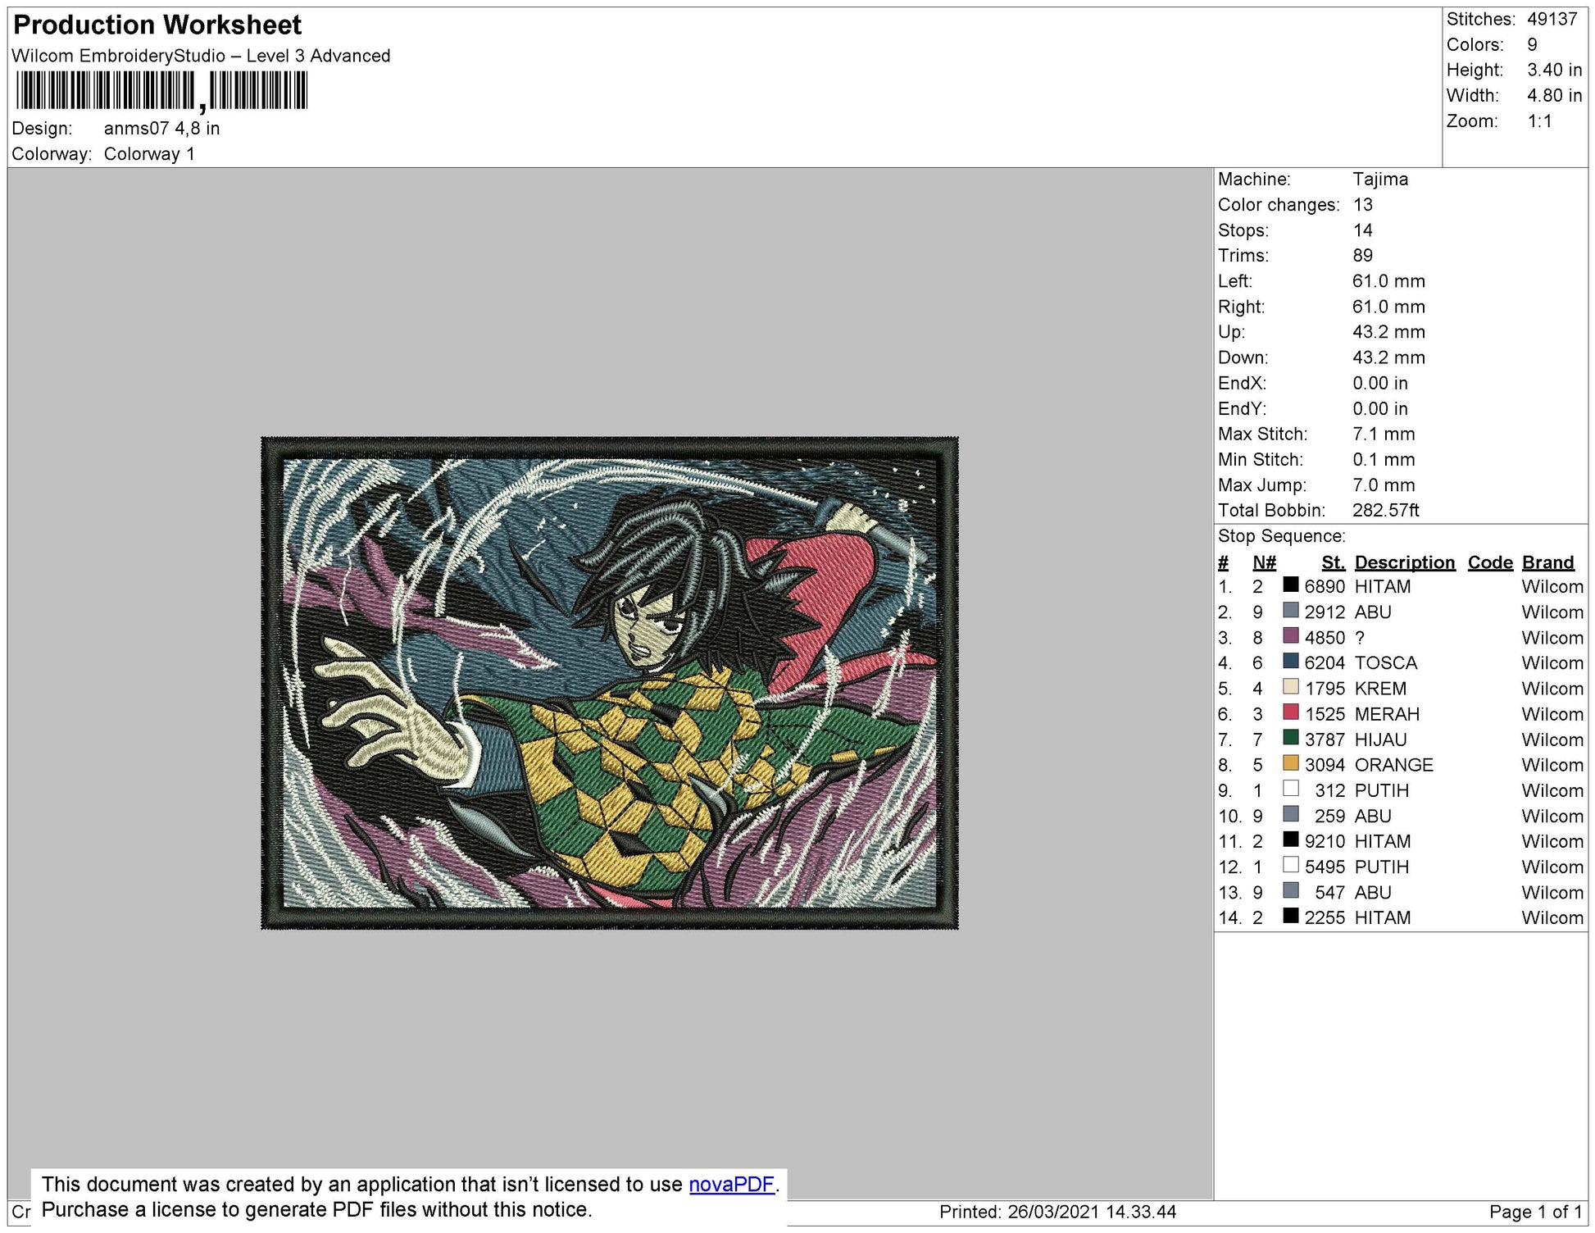Click the embroidery design preview image

(609, 683)
